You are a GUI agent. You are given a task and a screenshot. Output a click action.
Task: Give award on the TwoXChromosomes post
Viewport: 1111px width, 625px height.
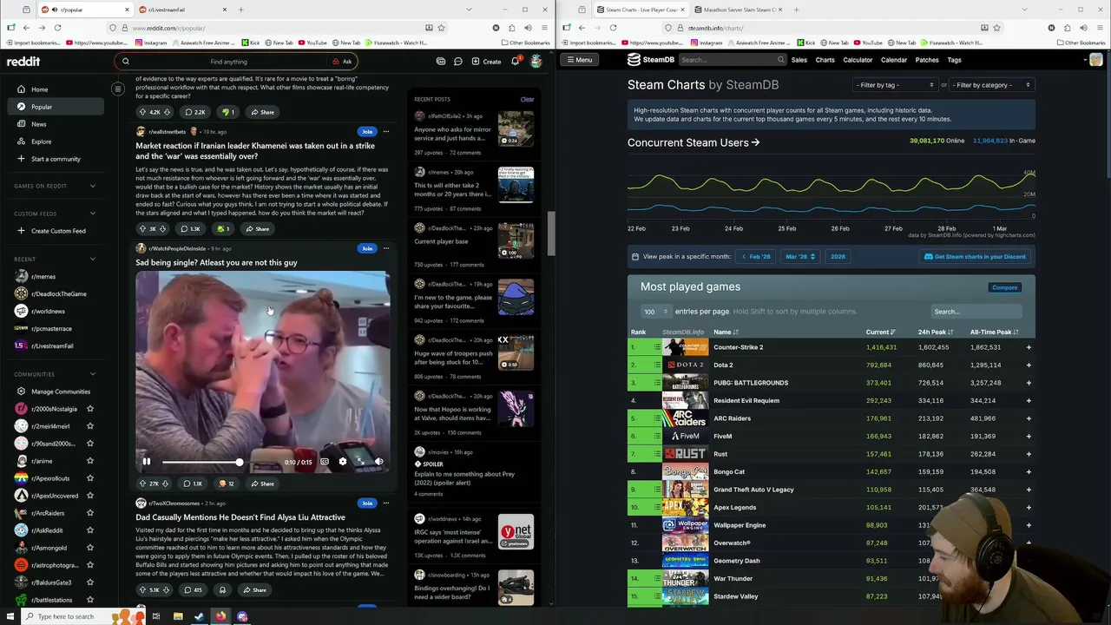point(222,590)
